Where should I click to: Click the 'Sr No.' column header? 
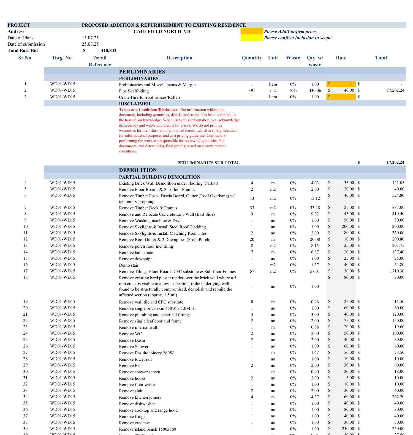coord(25,58)
